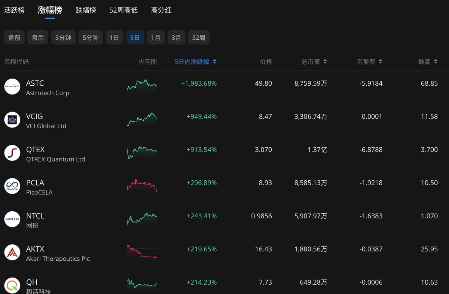Click the high value 25.95
Image resolution: width=449 pixels, height=294 pixels.
tap(429, 249)
